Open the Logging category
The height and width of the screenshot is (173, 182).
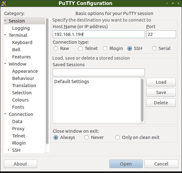[21, 28]
